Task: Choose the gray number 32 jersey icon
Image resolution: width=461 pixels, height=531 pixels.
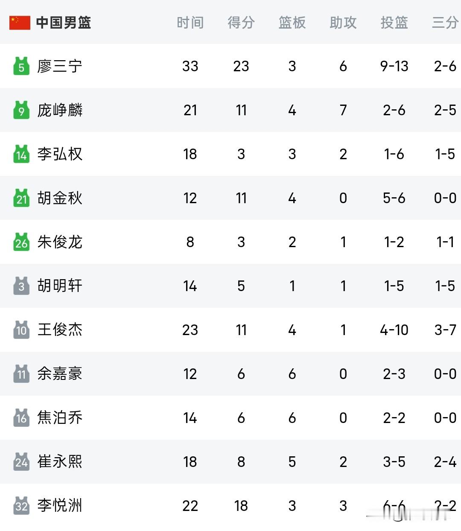Action: pyautogui.click(x=21, y=506)
